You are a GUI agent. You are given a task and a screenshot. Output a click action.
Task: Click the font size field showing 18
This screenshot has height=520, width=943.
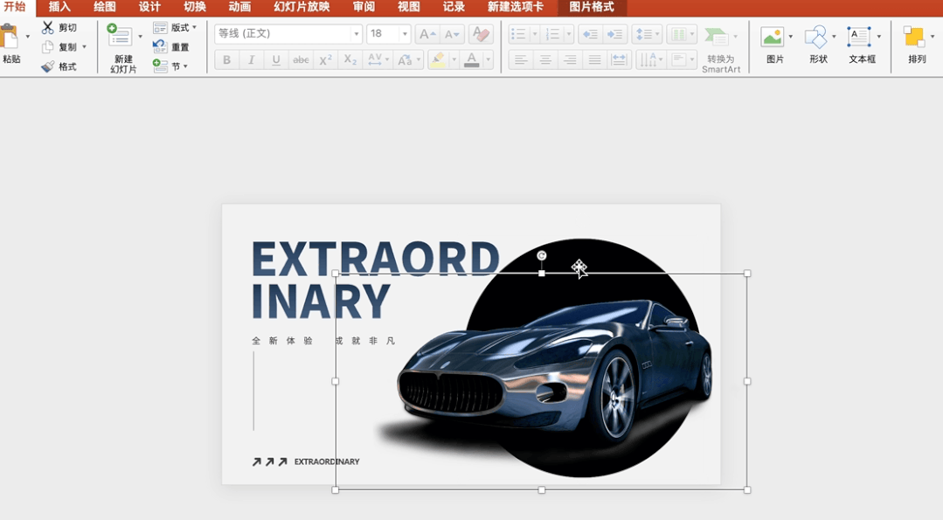pyautogui.click(x=383, y=34)
